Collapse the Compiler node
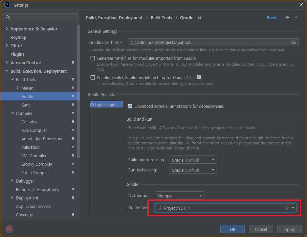307x237 pixels. [12, 113]
